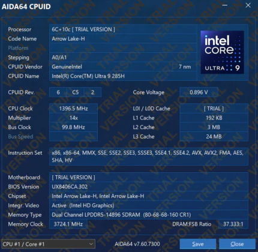Click Integr. Video value Active (Intel HD Graphics)
The image size is (258, 252).
pos(83,206)
